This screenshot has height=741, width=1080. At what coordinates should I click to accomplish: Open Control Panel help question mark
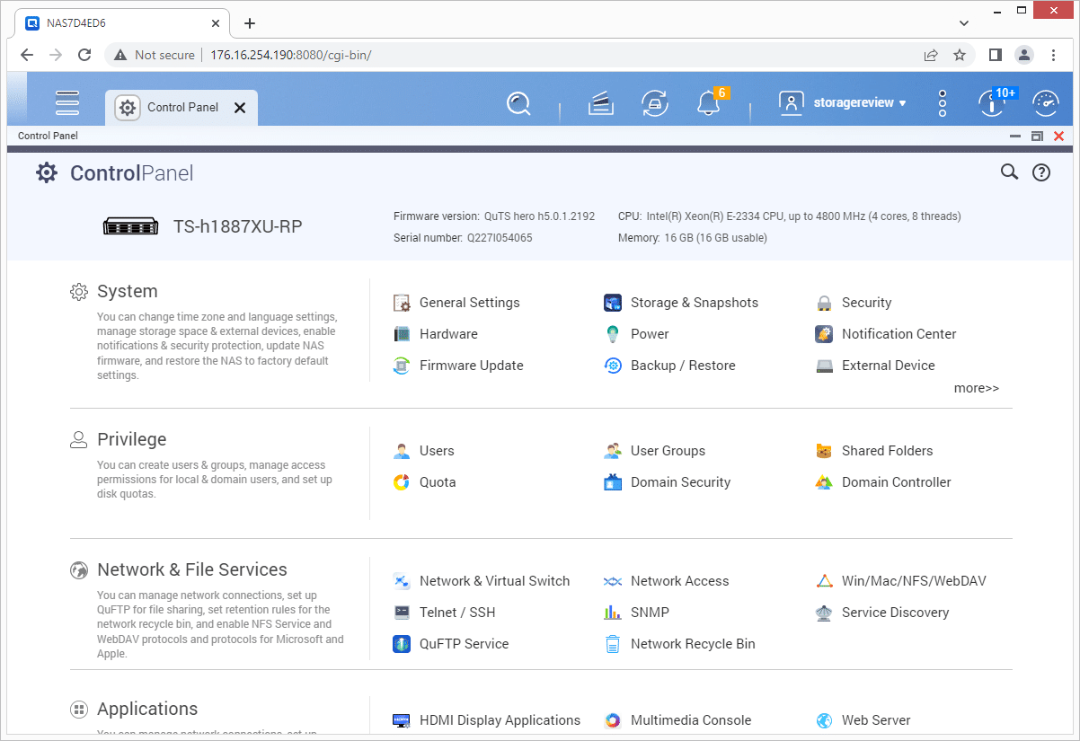(1041, 172)
